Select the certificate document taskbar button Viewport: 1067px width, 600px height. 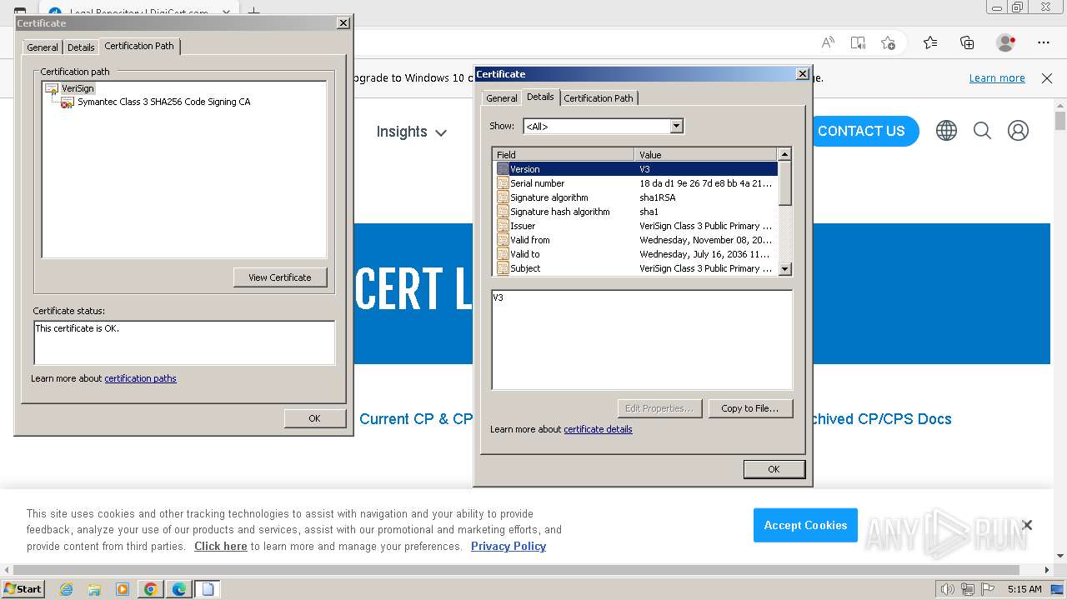point(208,589)
